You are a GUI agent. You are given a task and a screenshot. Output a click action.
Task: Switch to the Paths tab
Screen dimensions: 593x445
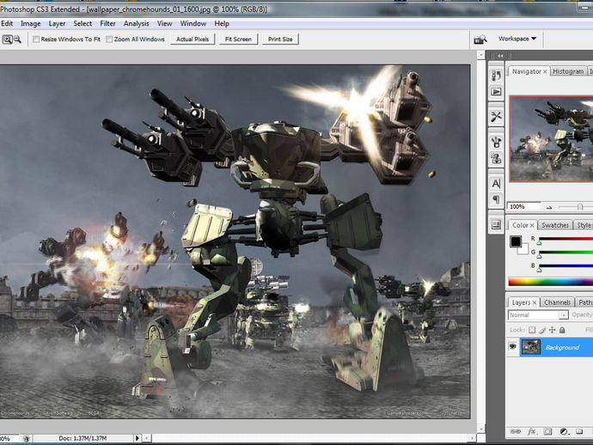click(584, 302)
